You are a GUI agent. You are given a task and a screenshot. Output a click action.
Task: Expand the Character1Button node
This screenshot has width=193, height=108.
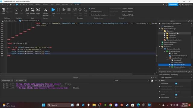tap(169, 65)
